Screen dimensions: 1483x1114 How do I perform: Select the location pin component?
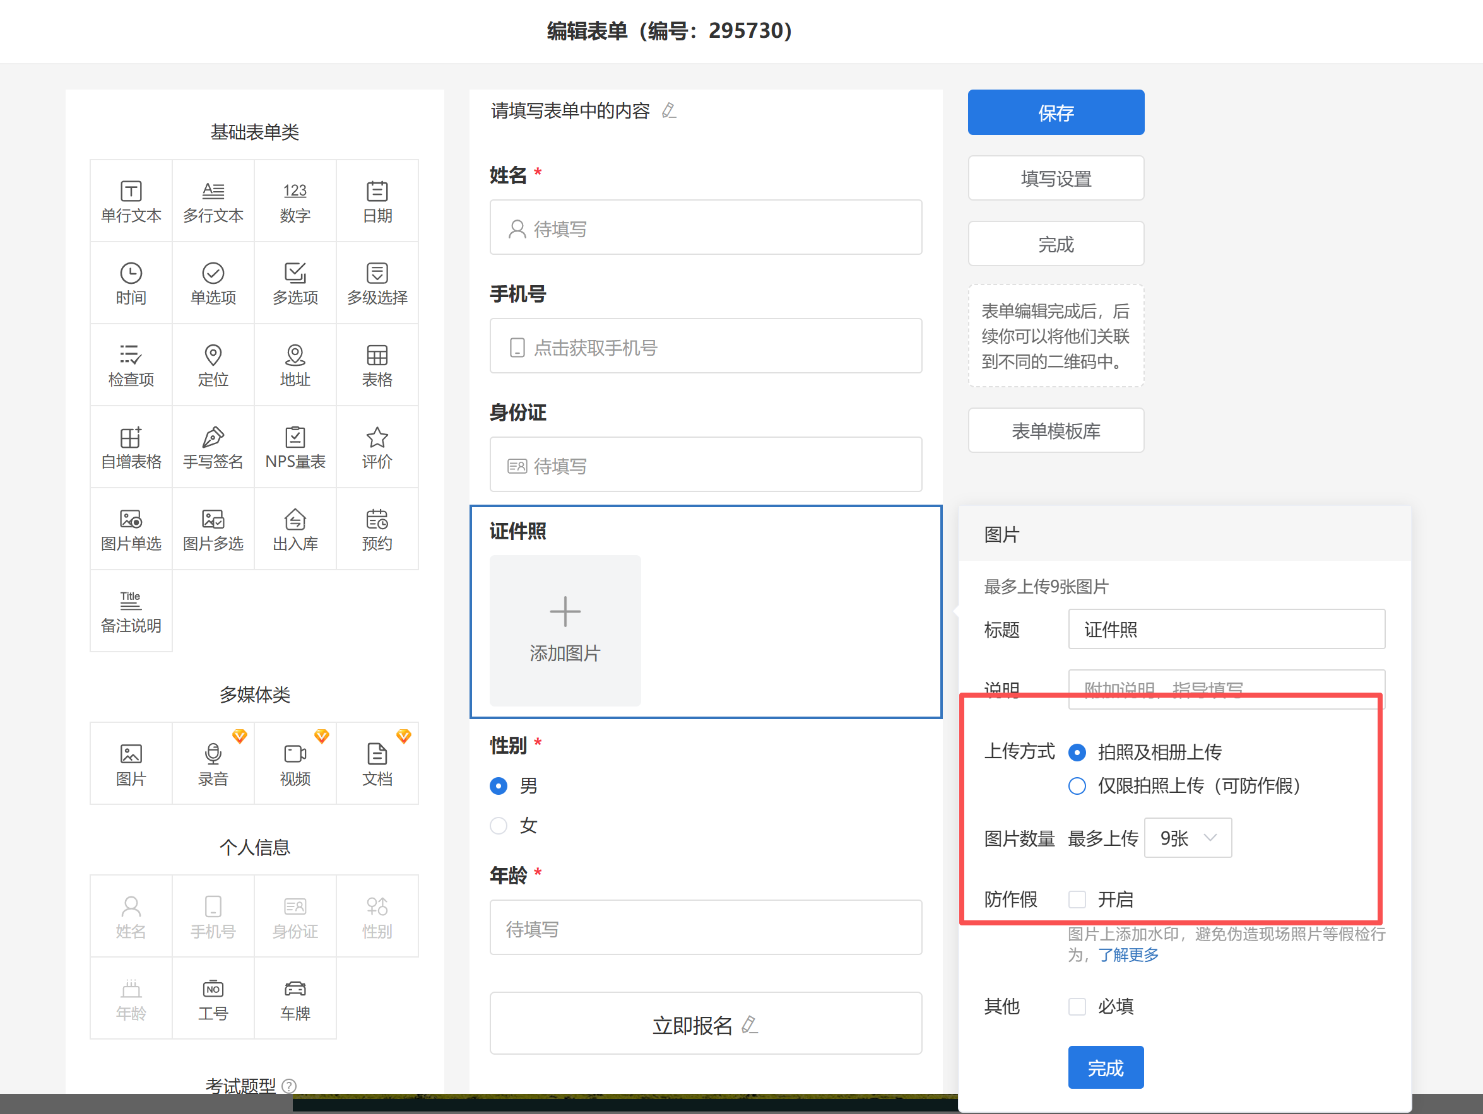click(213, 365)
